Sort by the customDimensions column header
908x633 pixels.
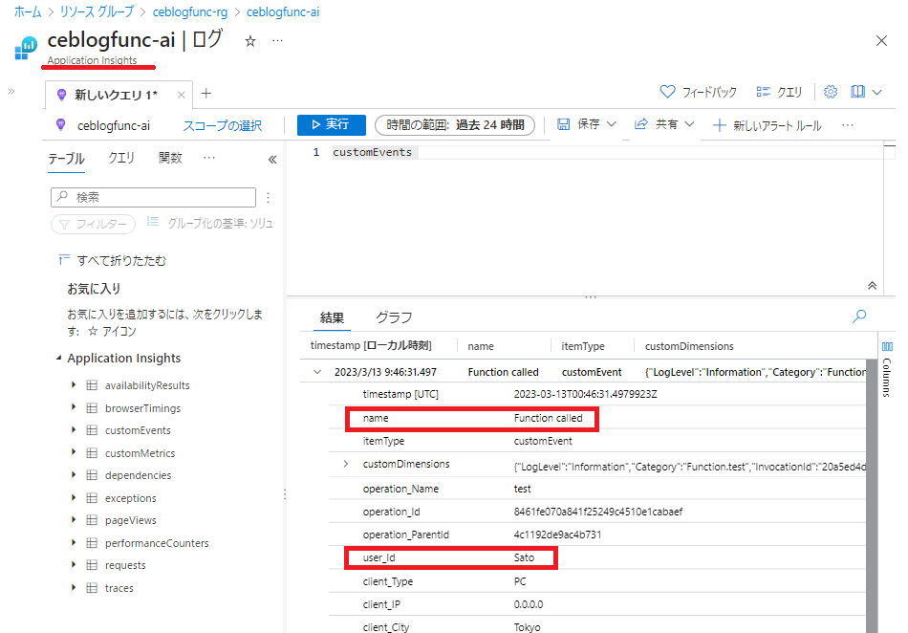click(x=689, y=346)
